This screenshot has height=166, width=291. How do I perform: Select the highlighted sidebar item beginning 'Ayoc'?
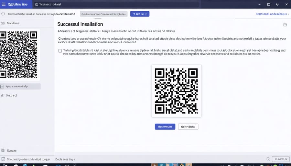tap(20, 86)
